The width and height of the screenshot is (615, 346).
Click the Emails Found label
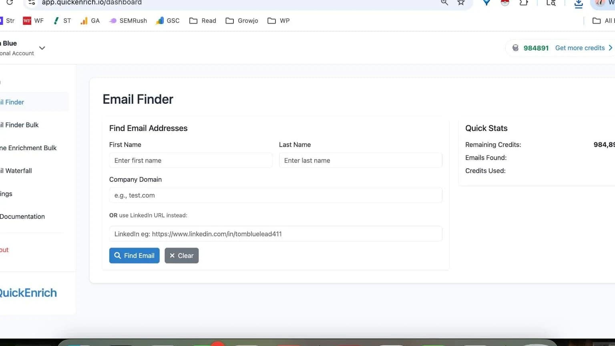click(x=486, y=158)
